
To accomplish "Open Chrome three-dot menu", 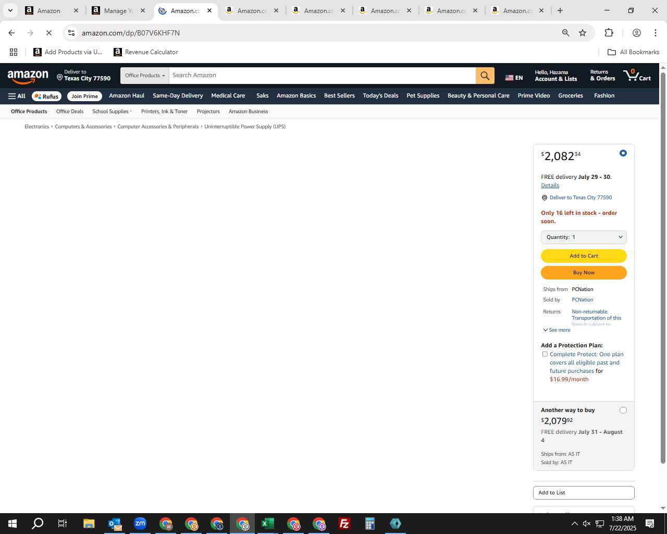I will (x=656, y=33).
